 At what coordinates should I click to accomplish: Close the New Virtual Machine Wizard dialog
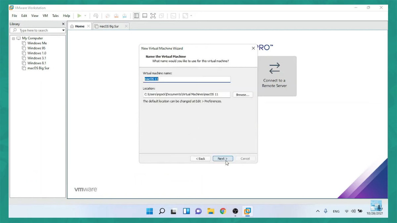click(253, 48)
